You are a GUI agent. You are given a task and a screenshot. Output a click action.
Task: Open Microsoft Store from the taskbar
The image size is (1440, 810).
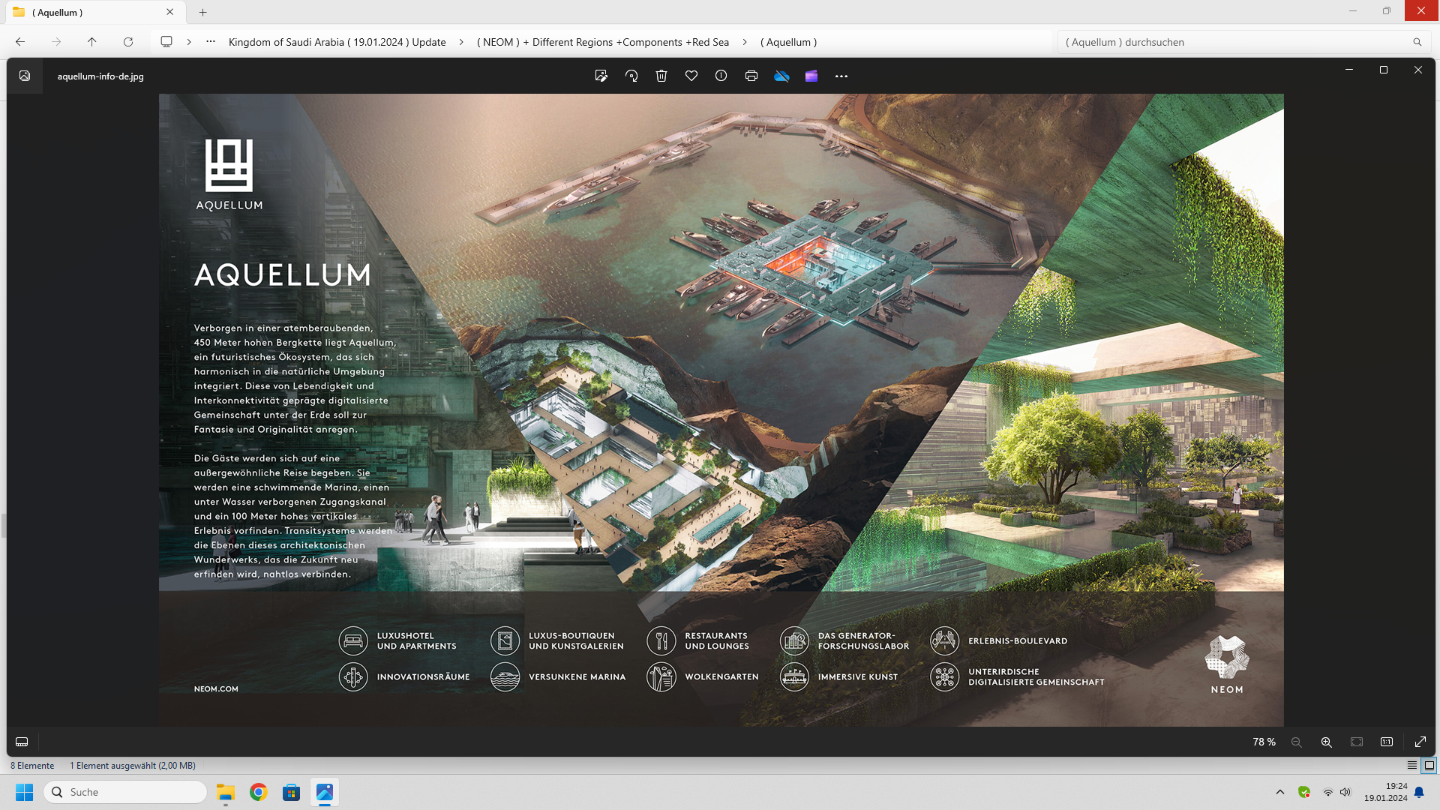[292, 792]
